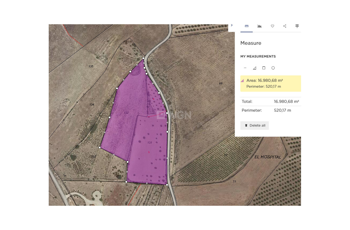
Task: Select the highlighted Area 16.980,68 m² measurement
Action: pyautogui.click(x=271, y=83)
